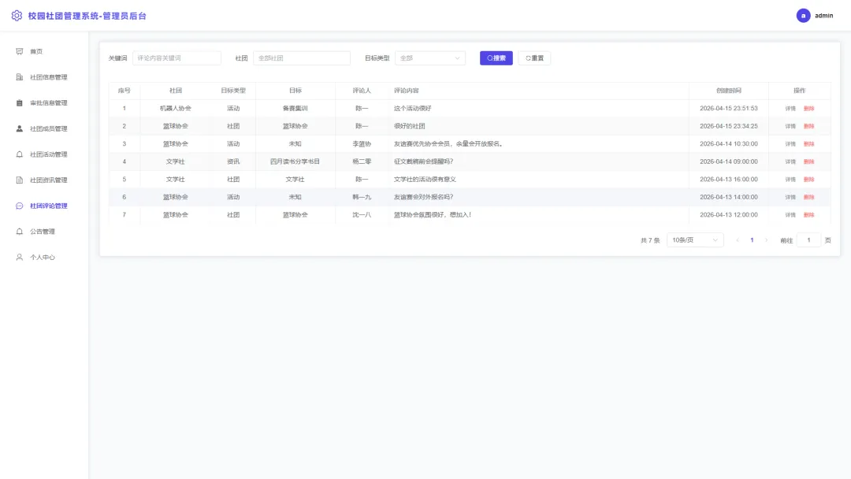This screenshot has height=479, width=851.
Task: Expand the 目标类型 dropdown
Action: [x=430, y=58]
